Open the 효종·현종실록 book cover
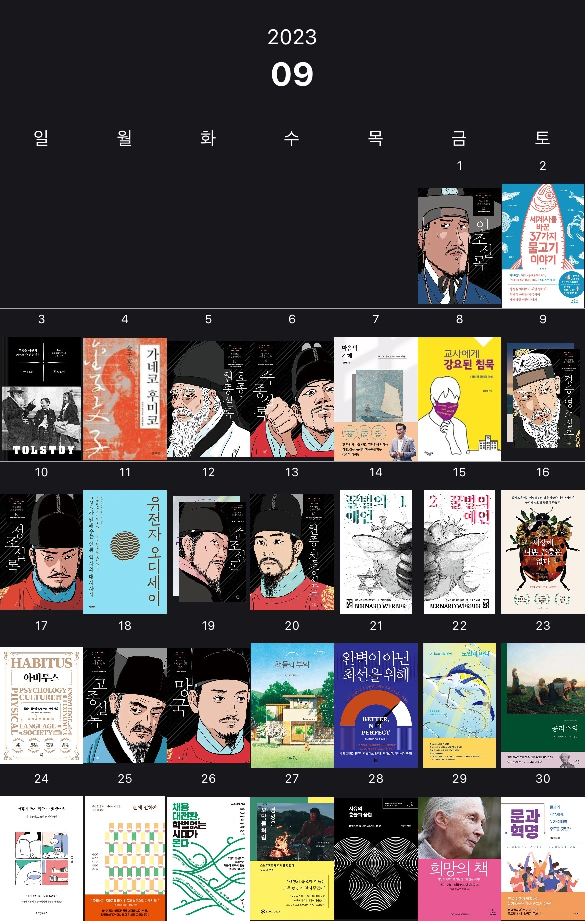This screenshot has width=585, height=921. pos(208,399)
